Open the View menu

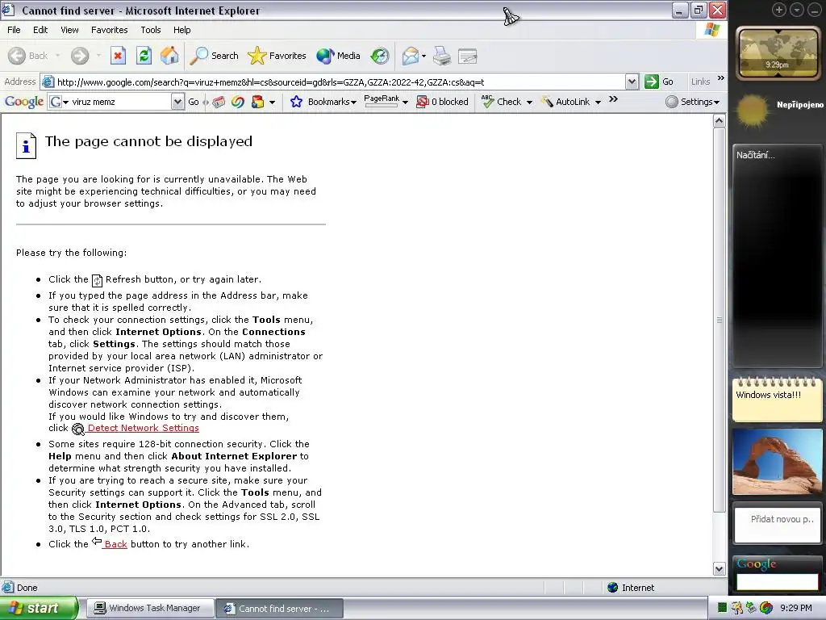69,30
